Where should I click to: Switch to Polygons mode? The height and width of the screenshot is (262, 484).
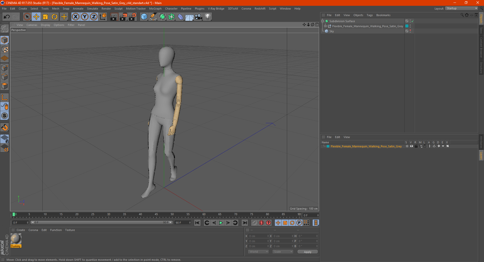tap(5, 86)
